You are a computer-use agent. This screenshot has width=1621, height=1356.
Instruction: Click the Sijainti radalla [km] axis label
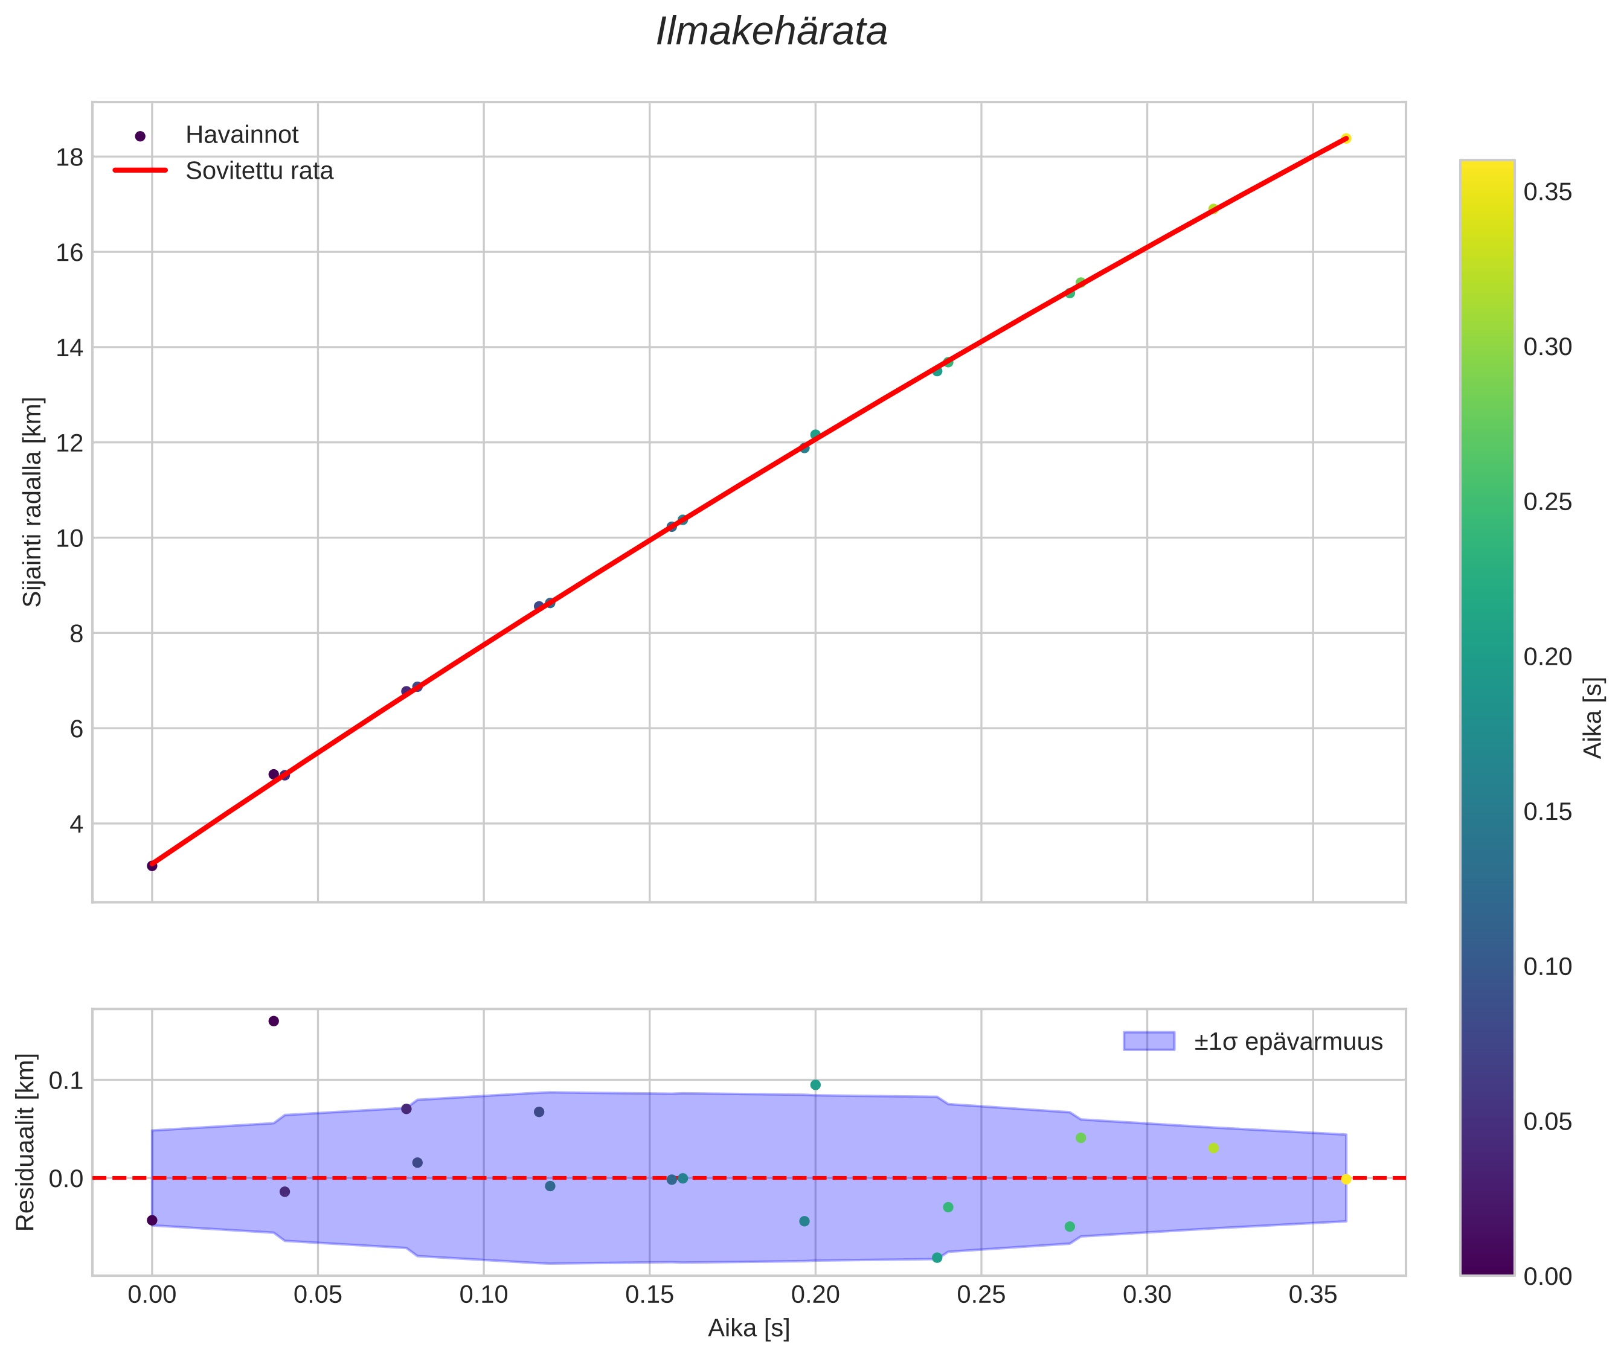pos(33,502)
